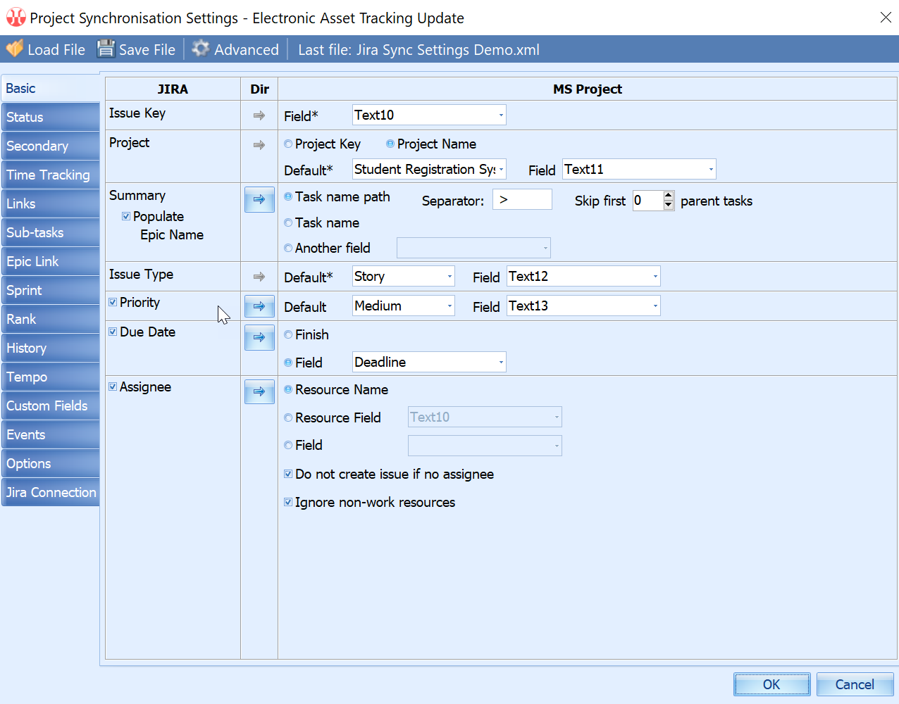
Task: Open the Issue Type default Story dropdown
Action: (x=404, y=276)
